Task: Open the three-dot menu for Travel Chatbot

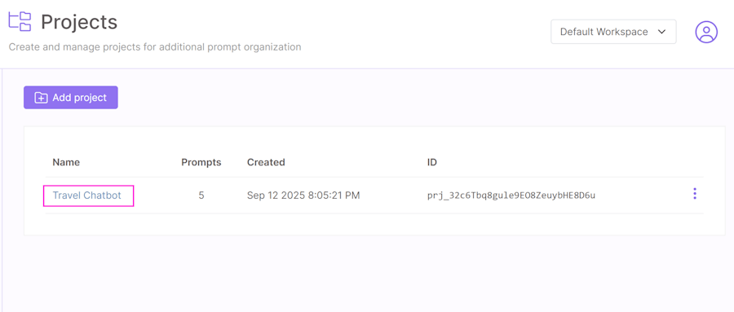Action: point(695,194)
